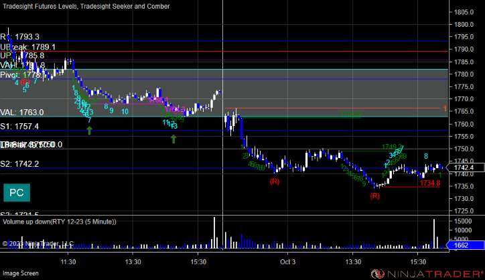The height and width of the screenshot is (280, 485).
Task: Click the Oct 3 date axis label
Action: point(287,262)
